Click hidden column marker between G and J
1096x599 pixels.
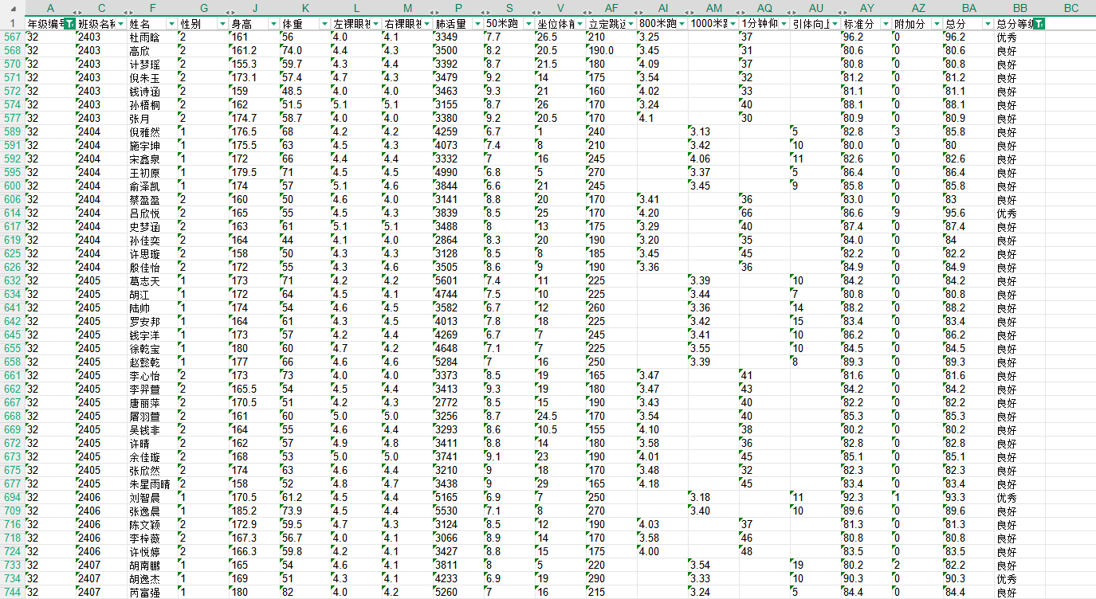pyautogui.click(x=228, y=8)
